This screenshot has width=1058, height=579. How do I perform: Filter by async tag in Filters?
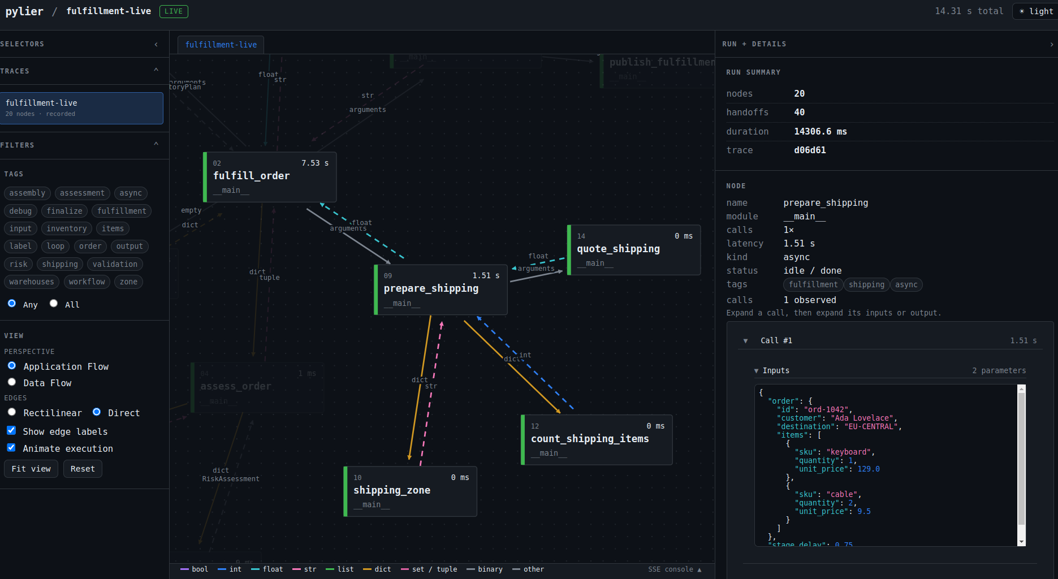coord(131,193)
